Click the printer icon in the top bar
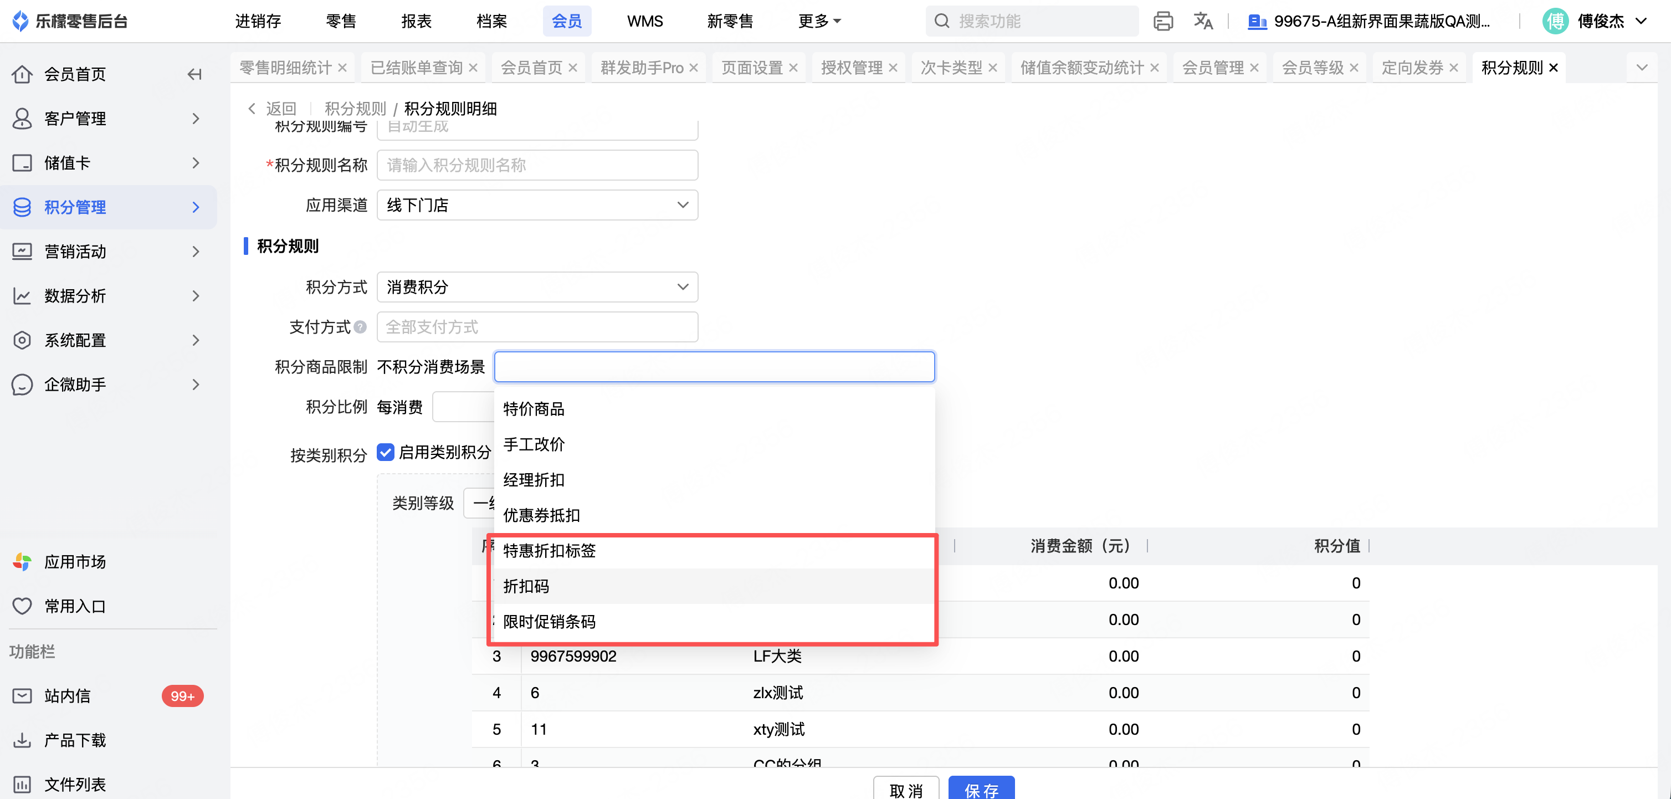 pos(1162,22)
